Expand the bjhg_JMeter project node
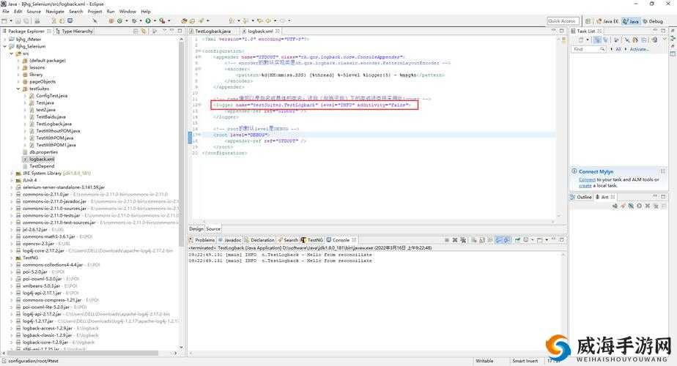The width and height of the screenshot is (677, 366). click(4, 40)
